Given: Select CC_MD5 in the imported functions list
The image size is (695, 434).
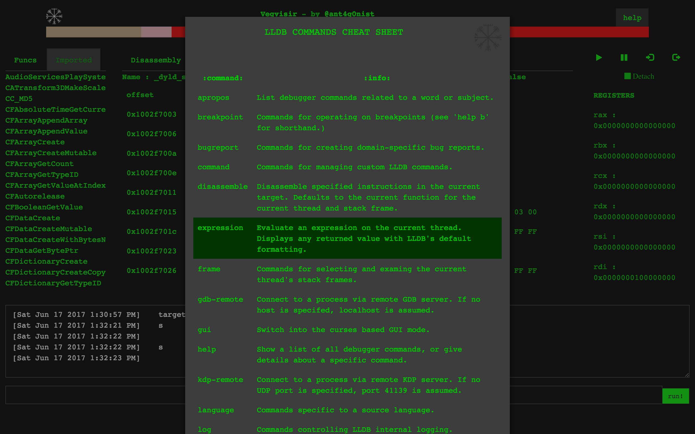Looking at the screenshot, I should [19, 99].
